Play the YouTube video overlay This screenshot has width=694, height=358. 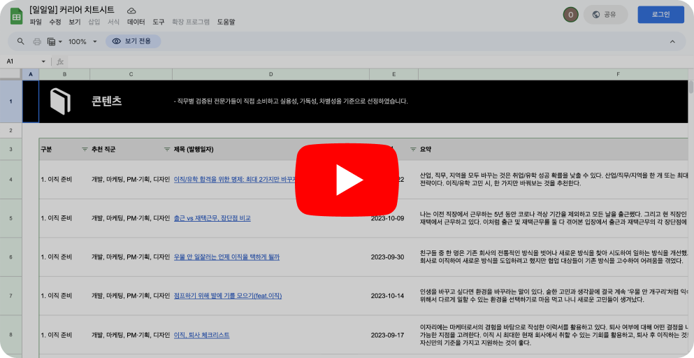347,180
